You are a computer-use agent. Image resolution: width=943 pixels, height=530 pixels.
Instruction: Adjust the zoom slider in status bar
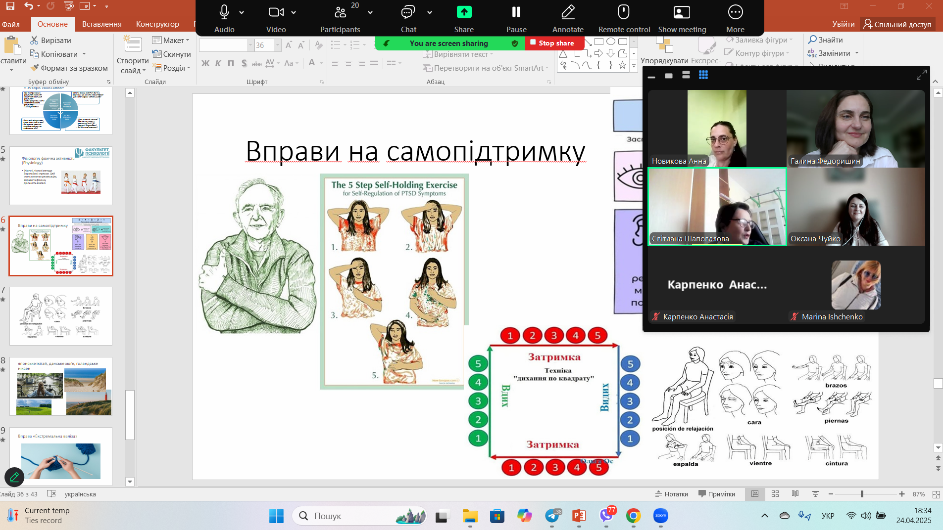pos(862,494)
